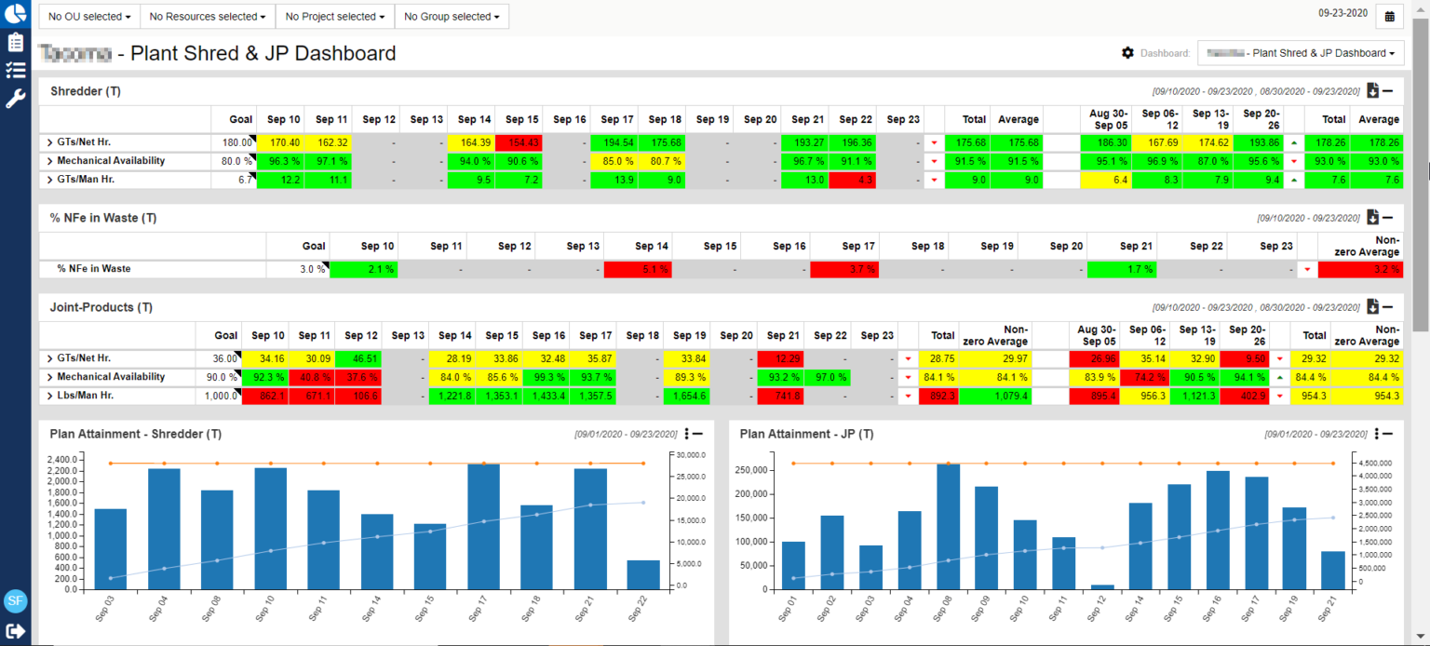The width and height of the screenshot is (1430, 646).
Task: Collapse the Plan Attainment - JP chart panel
Action: [1386, 433]
